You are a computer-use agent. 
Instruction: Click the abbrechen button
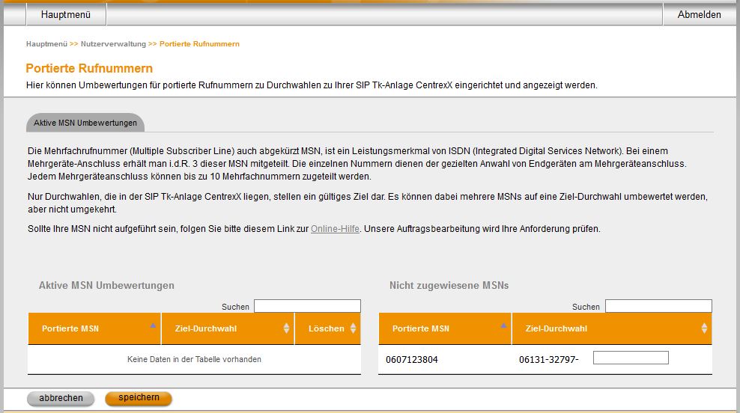click(61, 398)
